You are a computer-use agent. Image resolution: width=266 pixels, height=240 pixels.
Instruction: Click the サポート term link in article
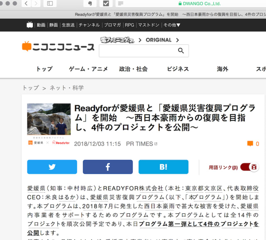coord(73,215)
